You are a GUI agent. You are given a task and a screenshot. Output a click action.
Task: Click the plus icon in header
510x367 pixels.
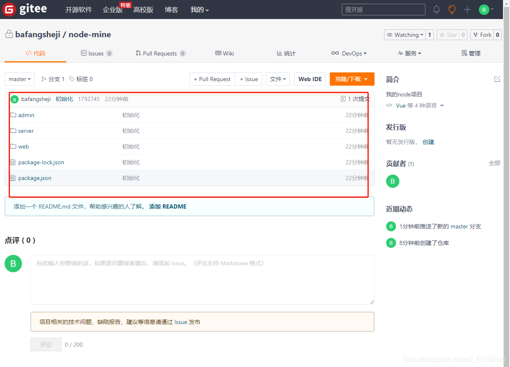(x=467, y=10)
